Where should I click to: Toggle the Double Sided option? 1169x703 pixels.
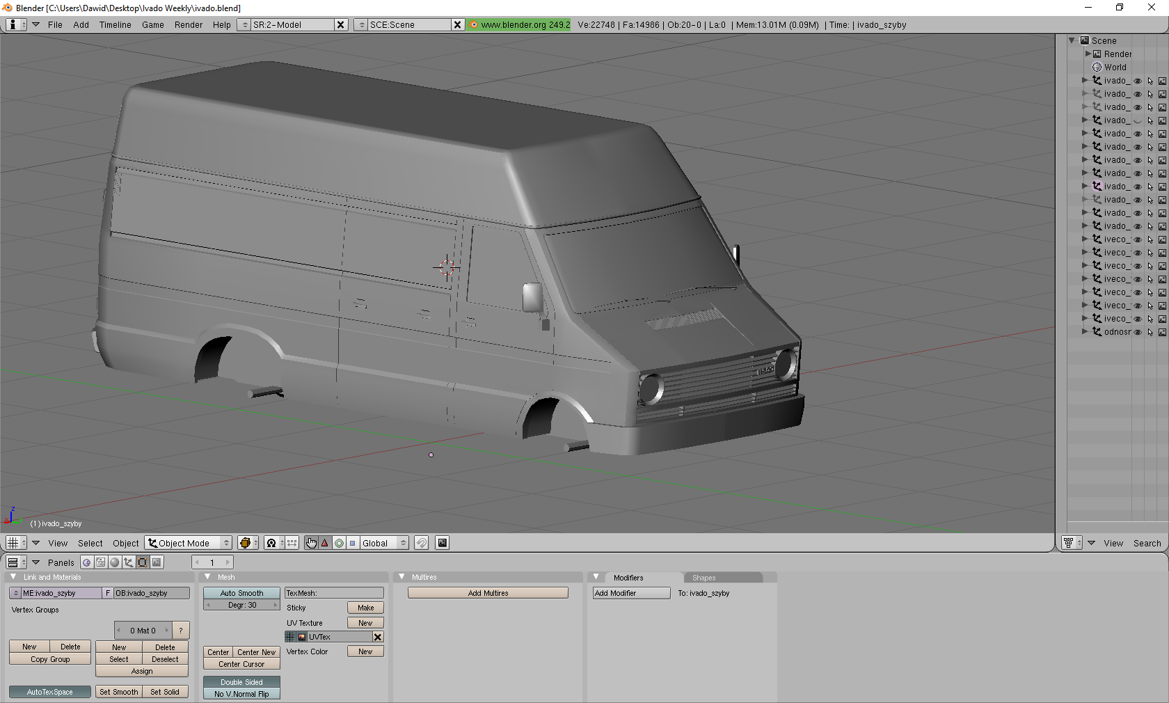(x=241, y=682)
